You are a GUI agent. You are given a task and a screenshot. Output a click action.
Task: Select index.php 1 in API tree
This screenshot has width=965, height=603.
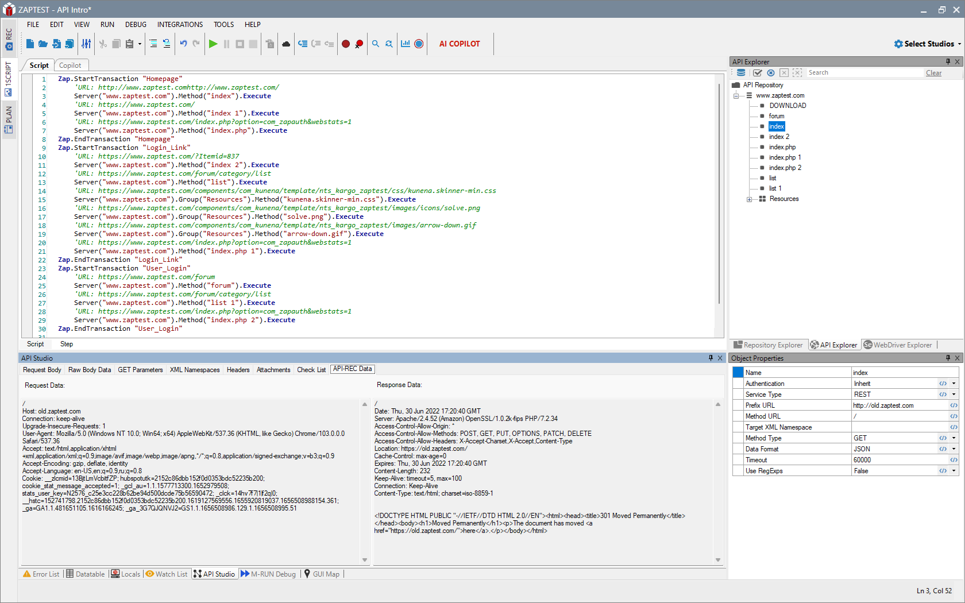pyautogui.click(x=785, y=157)
